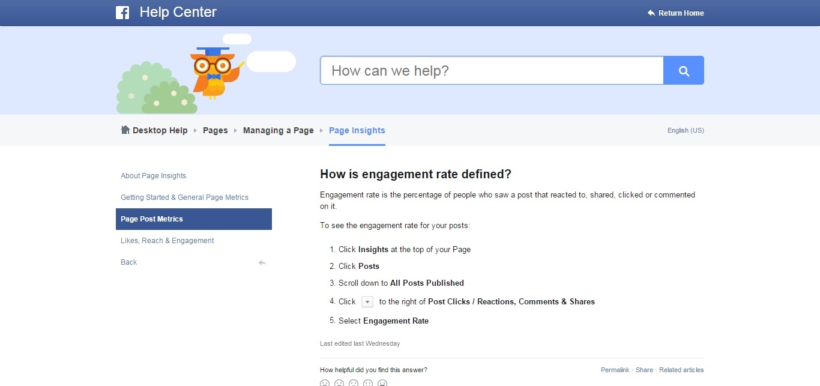This screenshot has width=820, height=386.
Task: Open the Pages breadcrumb item
Action: [216, 130]
